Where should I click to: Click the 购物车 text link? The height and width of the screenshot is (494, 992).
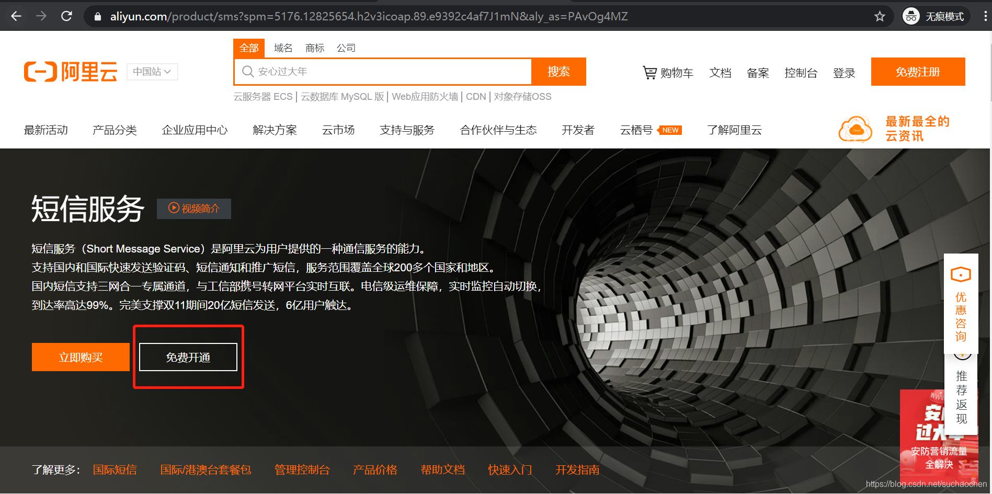tap(677, 73)
